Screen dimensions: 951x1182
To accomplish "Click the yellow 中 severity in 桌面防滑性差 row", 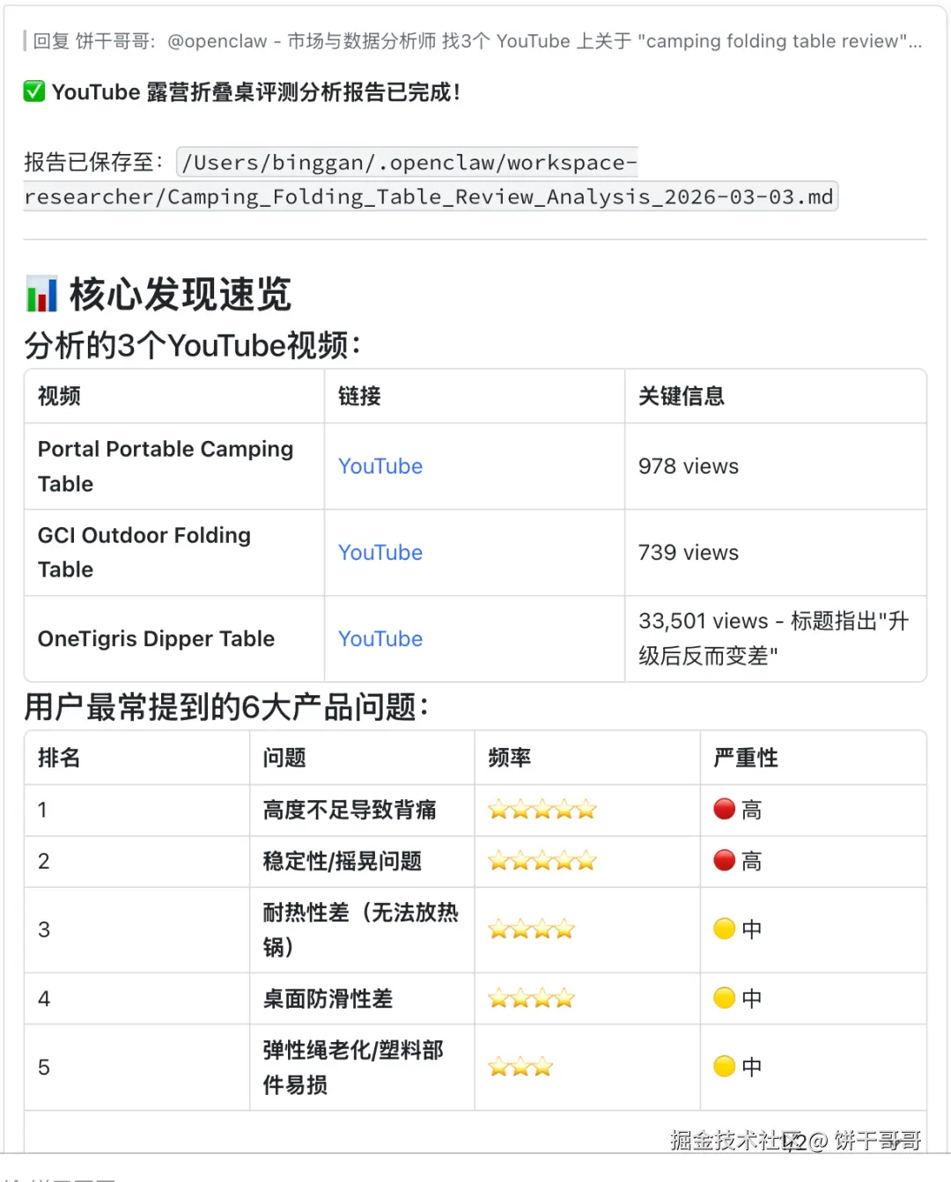I will (738, 999).
